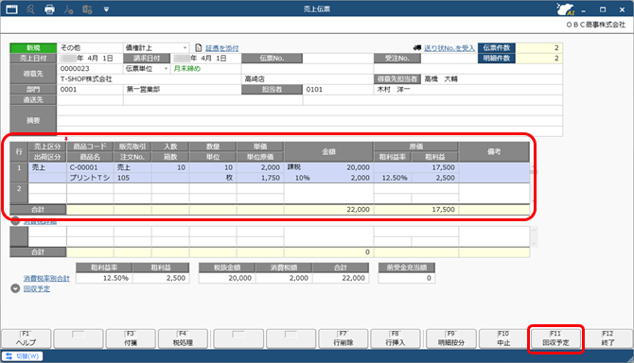Click the Excel export icon
634x363 pixels.
point(87,9)
